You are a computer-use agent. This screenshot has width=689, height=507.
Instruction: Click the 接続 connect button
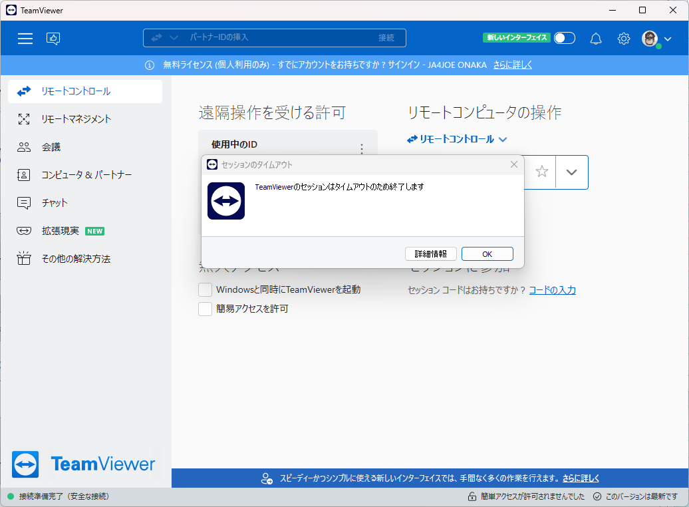(x=386, y=38)
